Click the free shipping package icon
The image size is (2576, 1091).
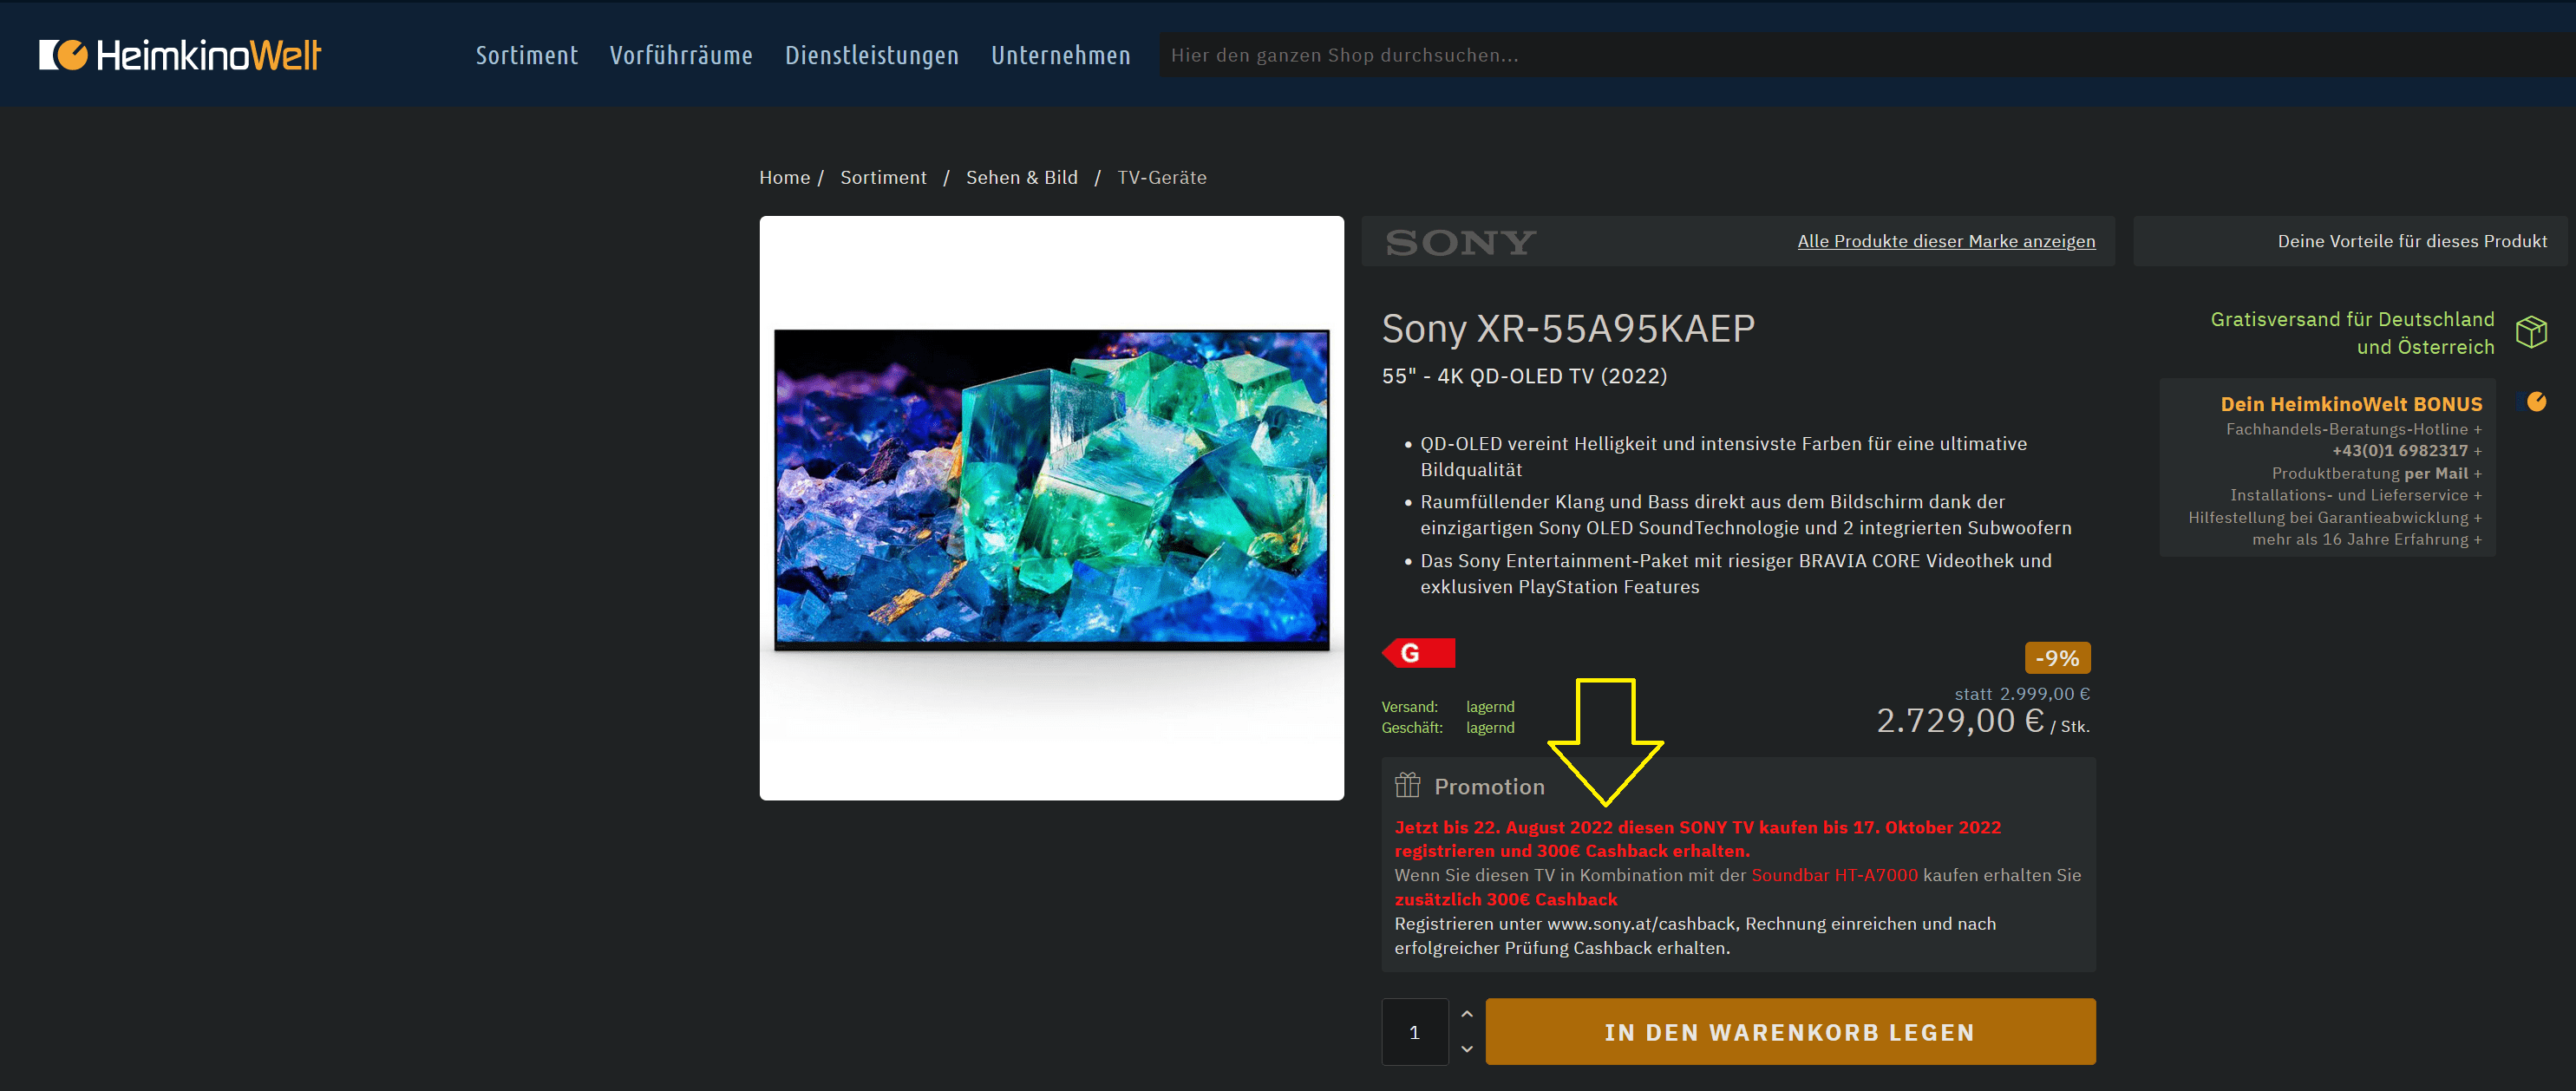click(x=2531, y=332)
